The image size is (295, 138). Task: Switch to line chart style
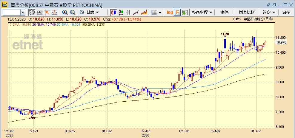click(x=136, y=13)
